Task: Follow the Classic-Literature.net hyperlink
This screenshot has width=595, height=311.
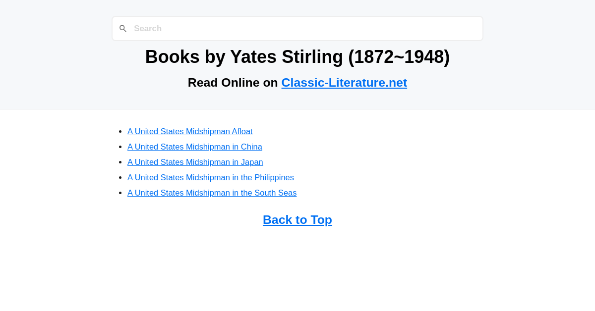Action: (x=344, y=82)
